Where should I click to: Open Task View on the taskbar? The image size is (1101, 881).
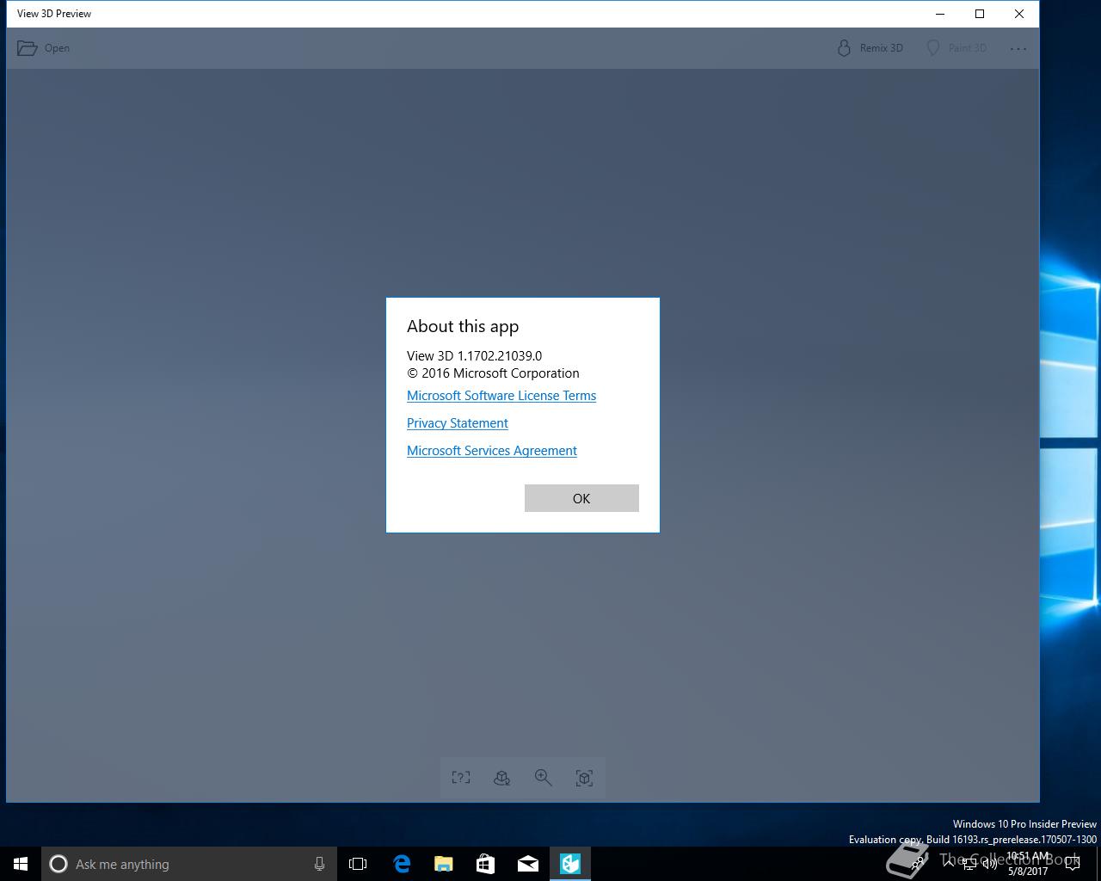358,864
